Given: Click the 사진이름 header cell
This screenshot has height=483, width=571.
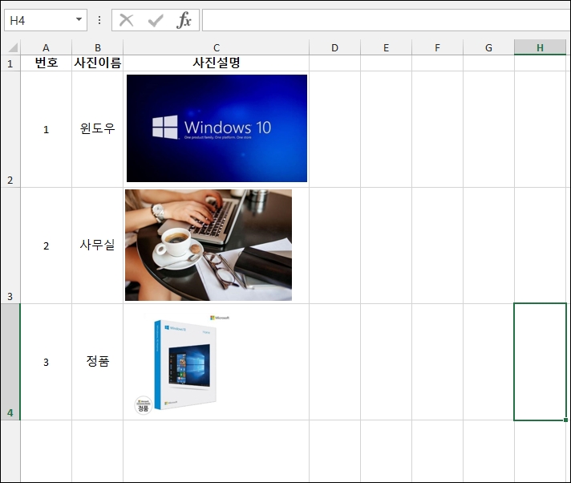Looking at the screenshot, I should pyautogui.click(x=98, y=63).
